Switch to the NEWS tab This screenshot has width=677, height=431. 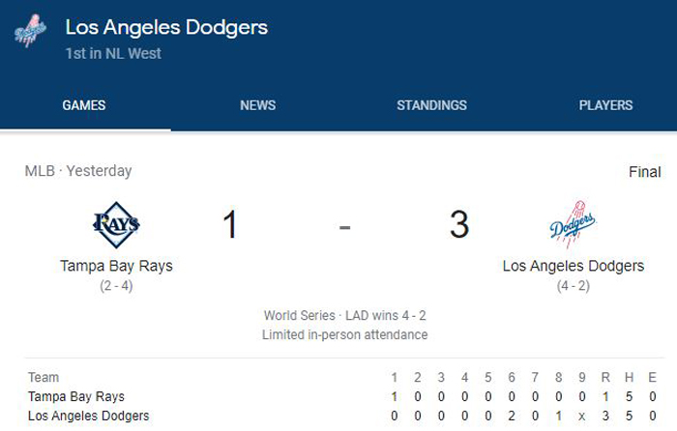258,105
